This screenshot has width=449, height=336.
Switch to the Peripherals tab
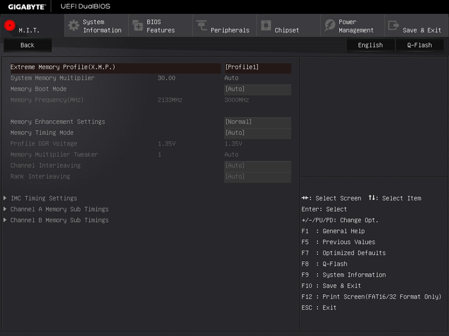[229, 30]
